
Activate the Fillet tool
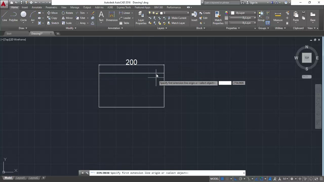(x=80, y=18)
